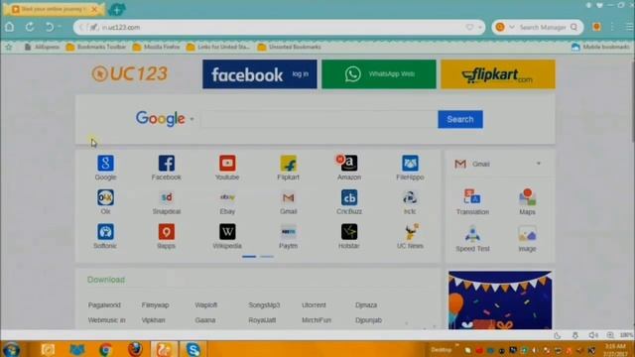Open the Olx shortcut icon

point(105,197)
